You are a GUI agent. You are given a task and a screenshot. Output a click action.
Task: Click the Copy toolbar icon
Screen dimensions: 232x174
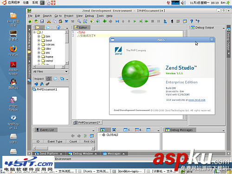[x=55, y=21]
